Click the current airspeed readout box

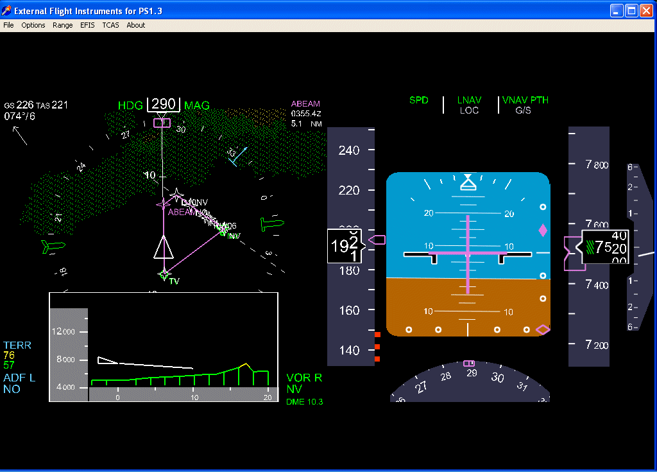(345, 247)
